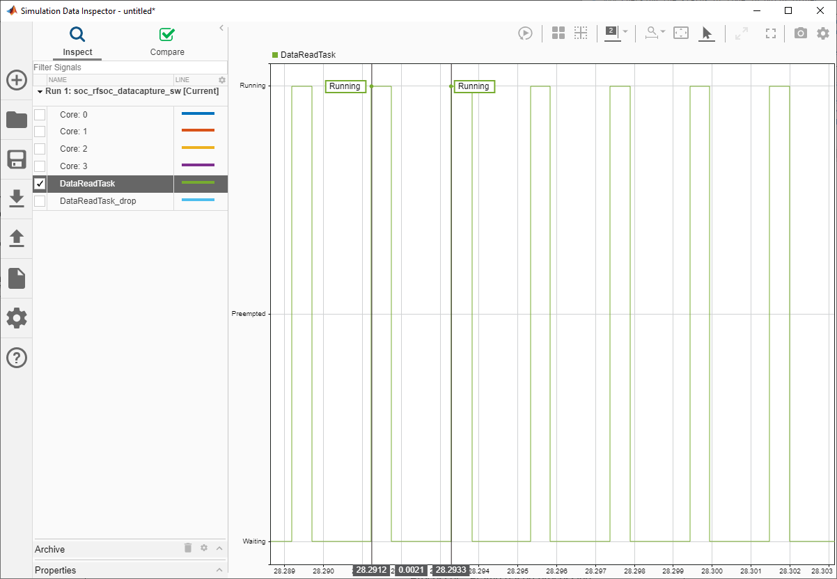Take a snapshot with the camera icon

(x=800, y=33)
